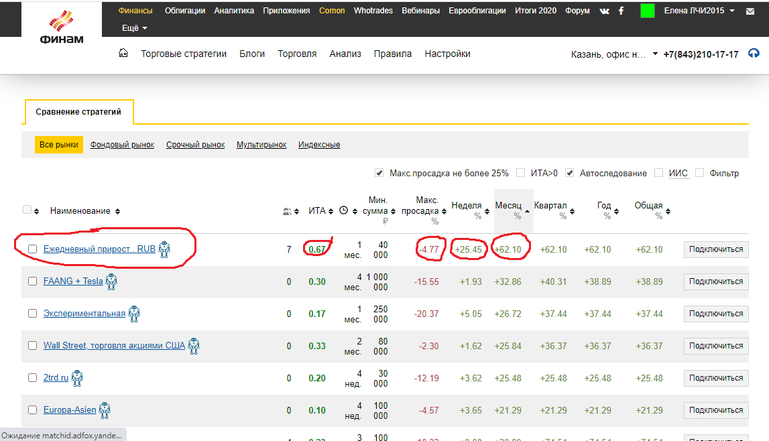Sort by clock duration icon column
Viewport: 769px width, 441px height.
tap(348, 210)
